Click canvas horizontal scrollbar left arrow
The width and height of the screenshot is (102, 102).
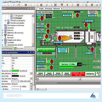[x=37, y=79]
